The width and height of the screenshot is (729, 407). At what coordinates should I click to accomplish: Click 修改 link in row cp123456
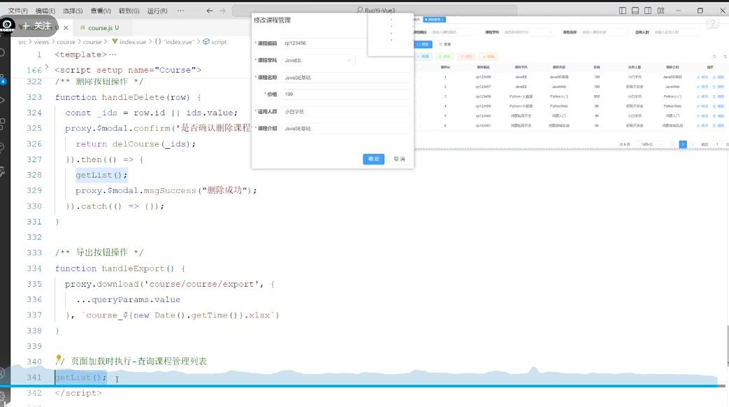coord(702,77)
